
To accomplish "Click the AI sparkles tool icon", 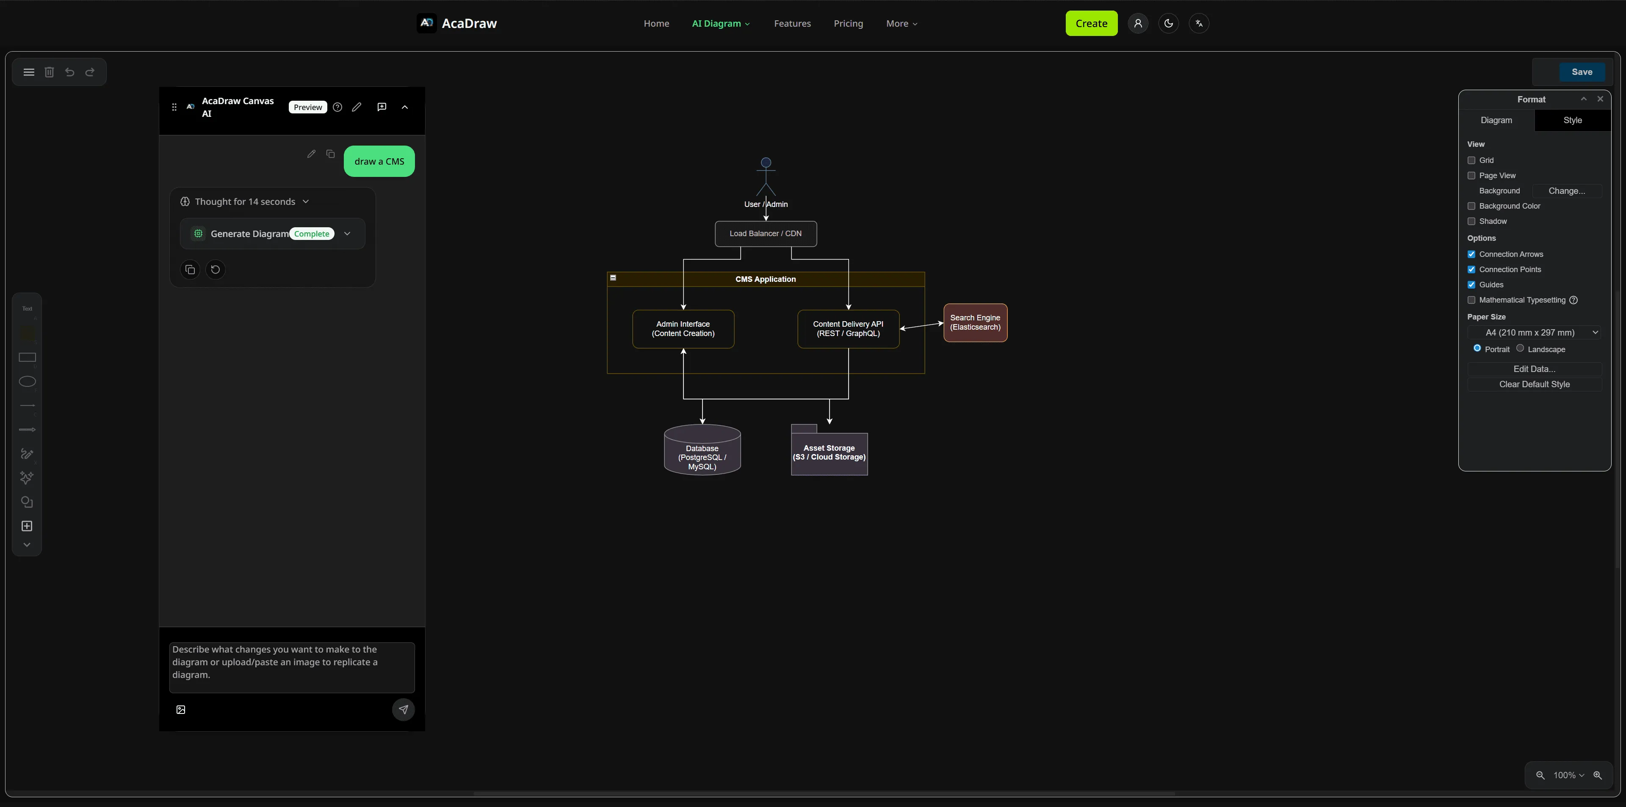I will (27, 478).
